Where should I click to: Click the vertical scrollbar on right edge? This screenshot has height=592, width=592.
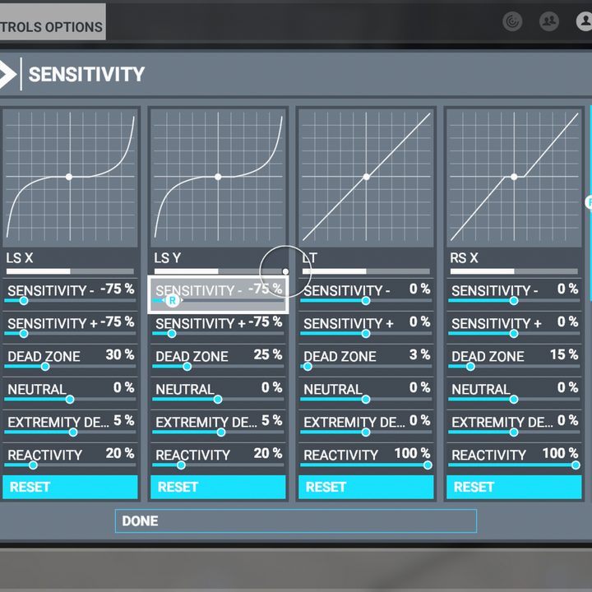[x=590, y=204]
